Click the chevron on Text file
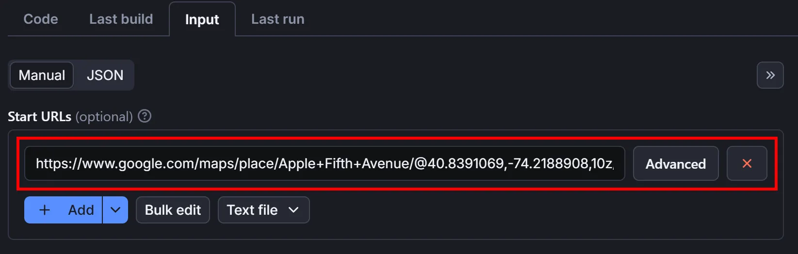Screen dimensions: 798x254 (x=293, y=210)
